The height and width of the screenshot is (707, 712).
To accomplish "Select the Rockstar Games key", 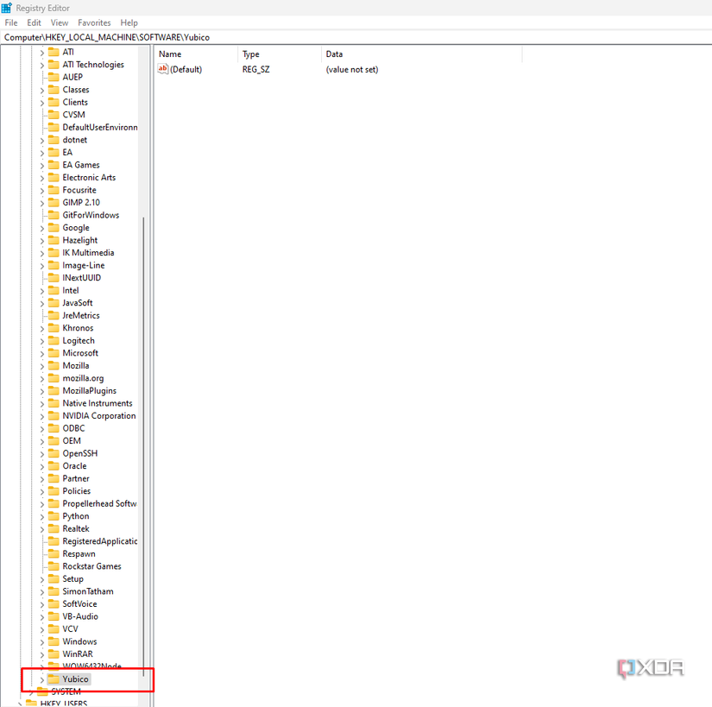I will click(x=91, y=566).
